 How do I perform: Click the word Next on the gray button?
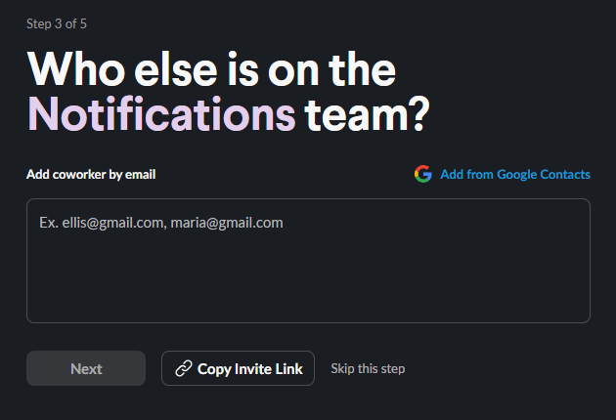click(x=86, y=369)
